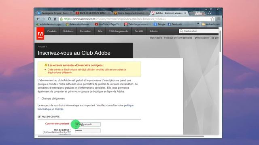
Task: Click the 'DETAILS DU COMPTE' heading
Action: click(x=49, y=117)
